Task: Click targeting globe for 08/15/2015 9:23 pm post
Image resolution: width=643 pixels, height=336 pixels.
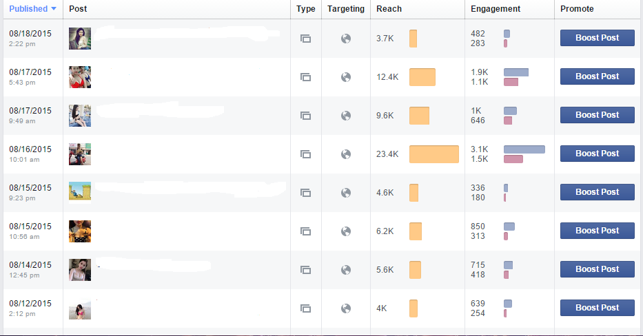Action: [346, 193]
